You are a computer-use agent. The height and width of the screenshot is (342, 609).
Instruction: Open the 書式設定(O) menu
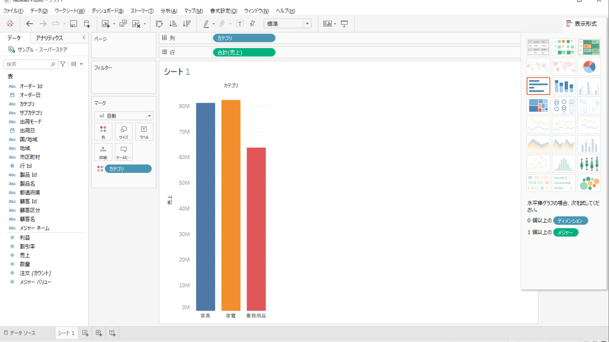[224, 10]
